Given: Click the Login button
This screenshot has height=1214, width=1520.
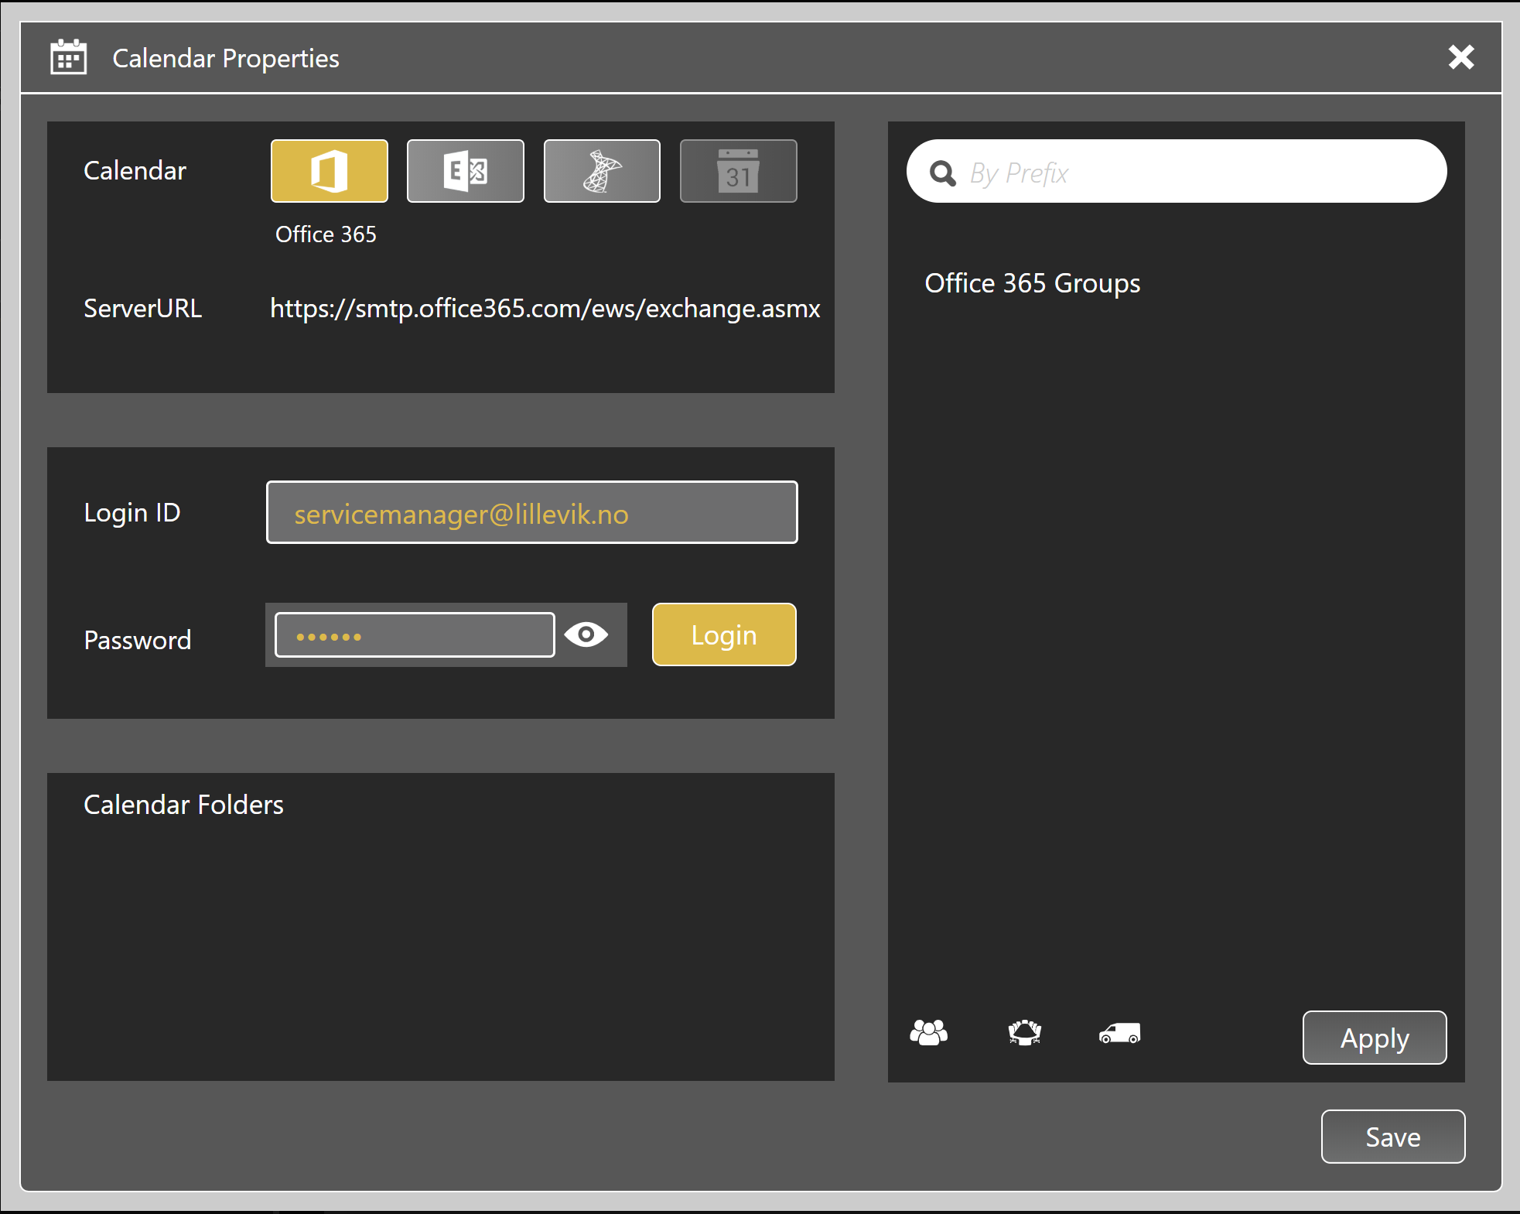Looking at the screenshot, I should [x=724, y=634].
